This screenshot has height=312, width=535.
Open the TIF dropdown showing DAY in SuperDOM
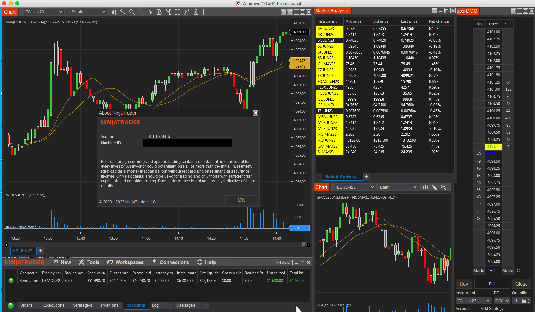coord(502,301)
